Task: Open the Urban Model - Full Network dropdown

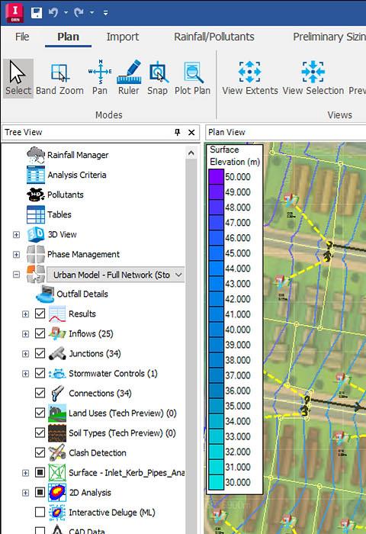Action: (x=178, y=275)
